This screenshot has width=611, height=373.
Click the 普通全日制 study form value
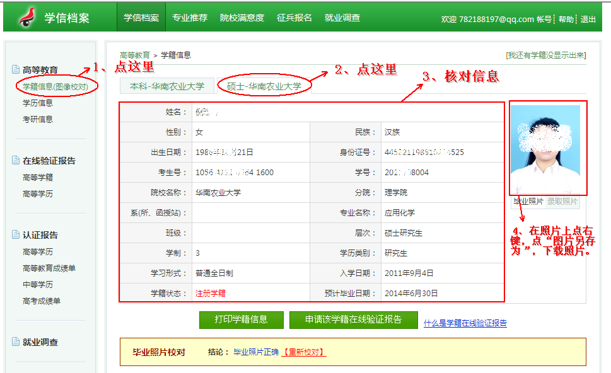[x=214, y=273]
